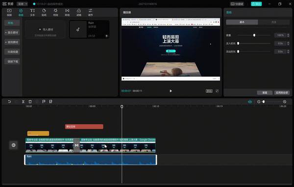Expand 音效素材 sound effects category

pos(12,42)
